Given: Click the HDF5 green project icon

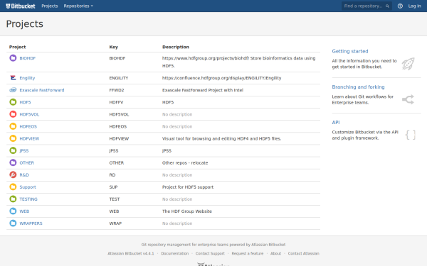Looking at the screenshot, I should point(13,102).
